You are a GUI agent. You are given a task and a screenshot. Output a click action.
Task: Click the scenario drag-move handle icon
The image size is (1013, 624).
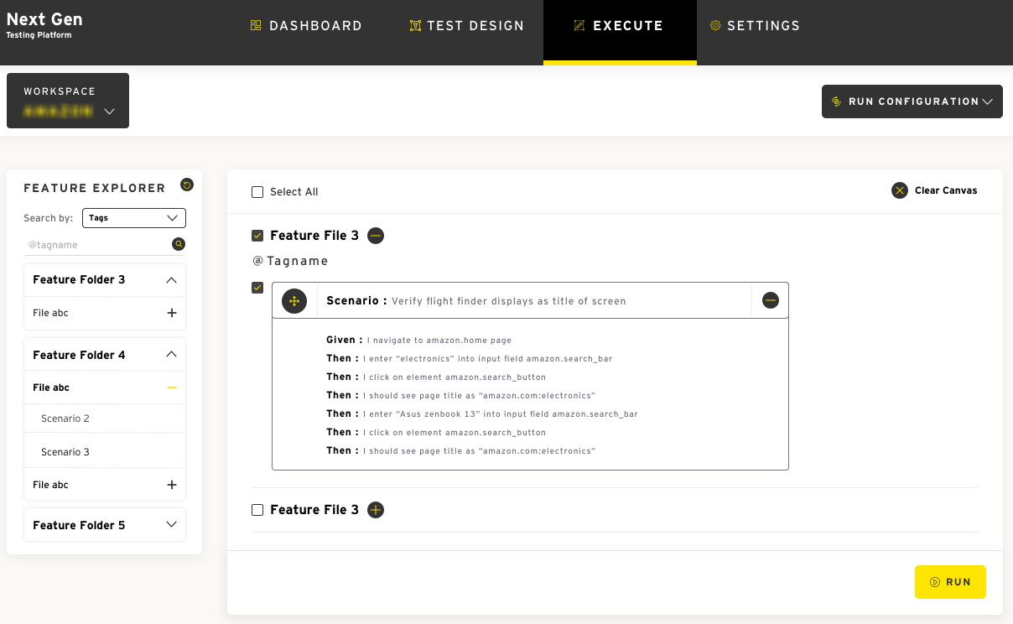tap(294, 300)
